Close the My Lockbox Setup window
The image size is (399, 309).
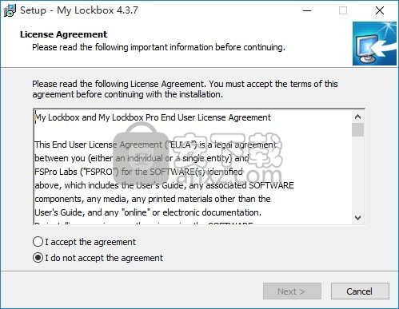pyautogui.click(x=380, y=10)
